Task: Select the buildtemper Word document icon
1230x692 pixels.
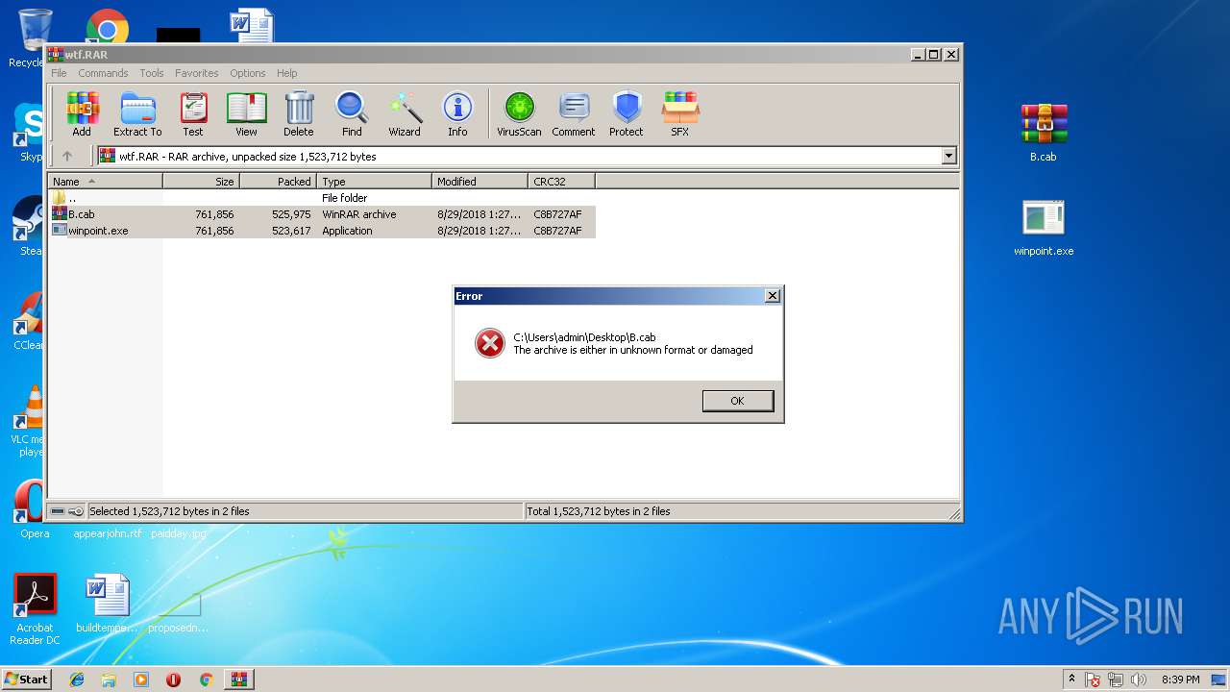Action: click(107, 605)
